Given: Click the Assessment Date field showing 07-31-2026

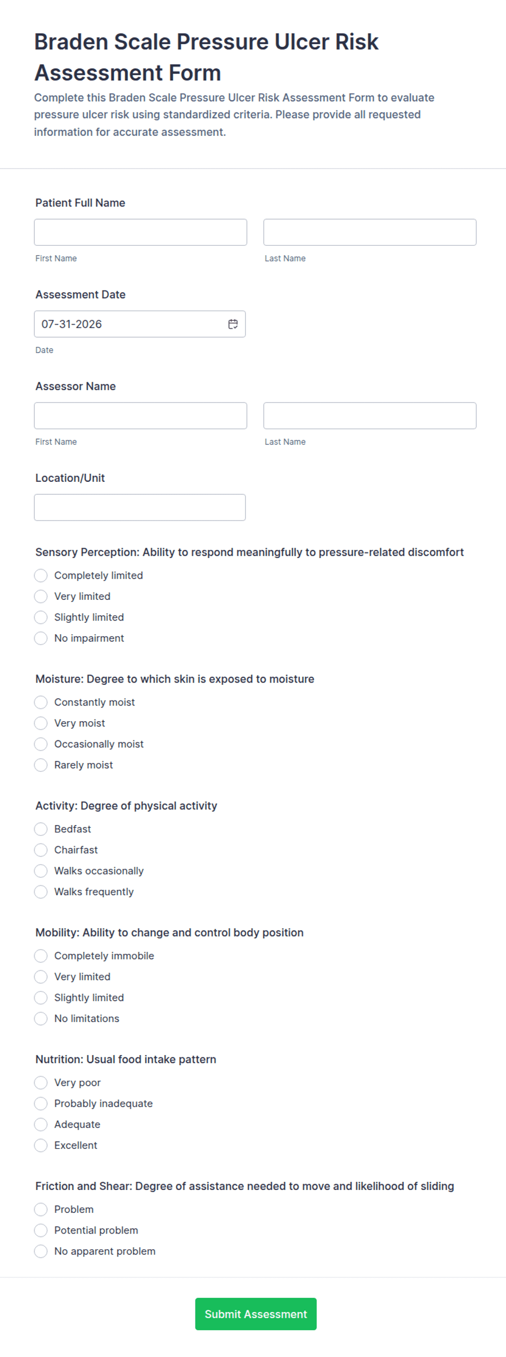Looking at the screenshot, I should (140, 324).
